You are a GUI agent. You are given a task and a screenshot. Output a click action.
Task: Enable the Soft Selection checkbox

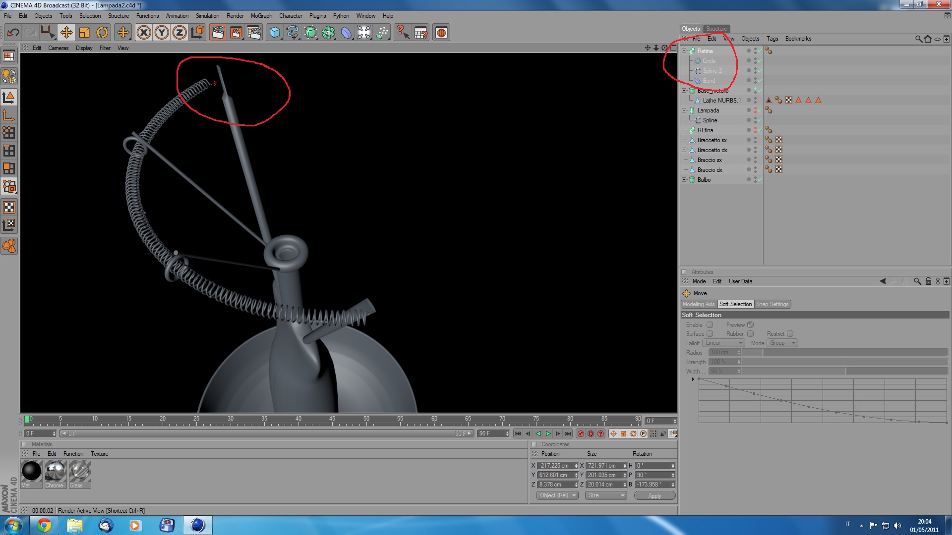point(710,325)
